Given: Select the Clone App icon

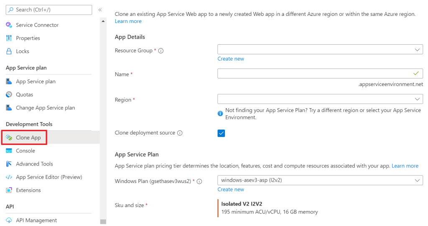Looking at the screenshot, I should (x=9, y=138).
